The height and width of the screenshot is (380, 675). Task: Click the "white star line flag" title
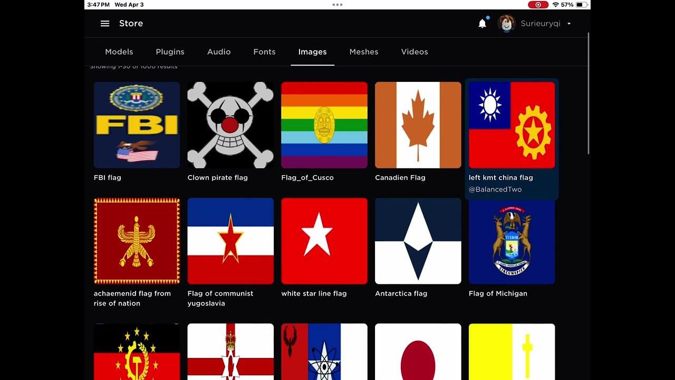pos(314,293)
